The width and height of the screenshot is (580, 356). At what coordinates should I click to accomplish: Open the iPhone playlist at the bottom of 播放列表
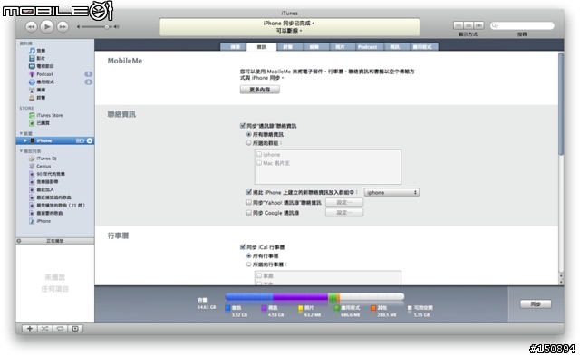(x=40, y=221)
